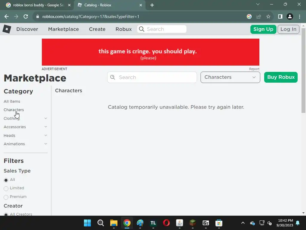Click magnifier icon in Roblox top search
The width and height of the screenshot is (306, 230).
[x=141, y=29]
